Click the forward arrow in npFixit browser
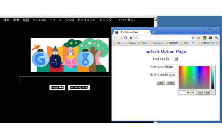222x139 pixels. [120, 38]
